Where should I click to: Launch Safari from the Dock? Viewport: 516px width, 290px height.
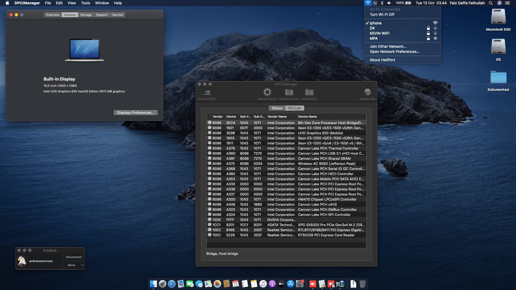click(172, 284)
